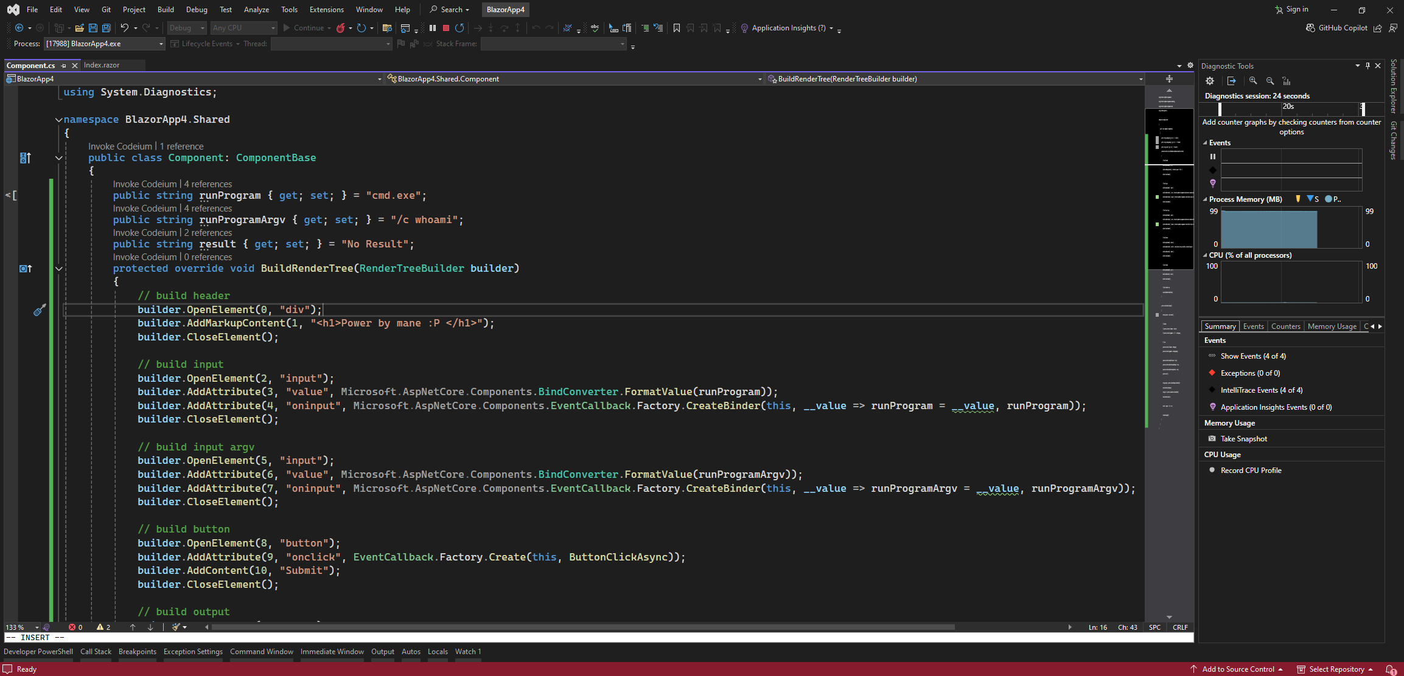Image resolution: width=1404 pixels, height=676 pixels.
Task: Click Add to Source Control
Action: 1238,669
